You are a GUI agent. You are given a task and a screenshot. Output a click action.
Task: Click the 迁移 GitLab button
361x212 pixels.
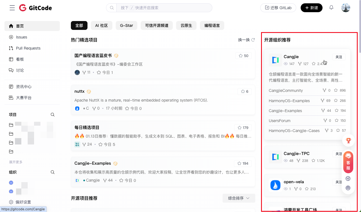(278, 8)
